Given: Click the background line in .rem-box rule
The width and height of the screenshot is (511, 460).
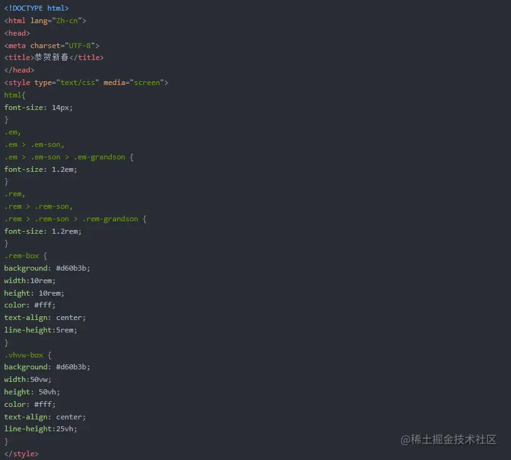Looking at the screenshot, I should click(x=47, y=268).
